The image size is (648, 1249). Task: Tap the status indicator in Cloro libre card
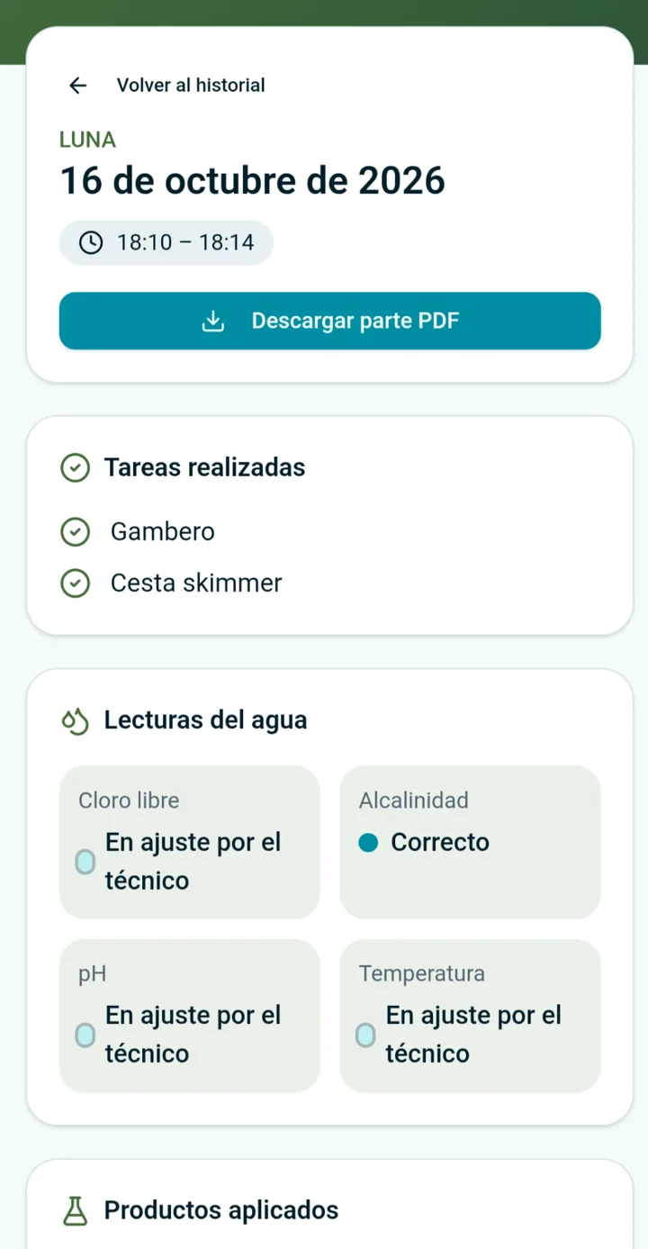[x=85, y=862]
